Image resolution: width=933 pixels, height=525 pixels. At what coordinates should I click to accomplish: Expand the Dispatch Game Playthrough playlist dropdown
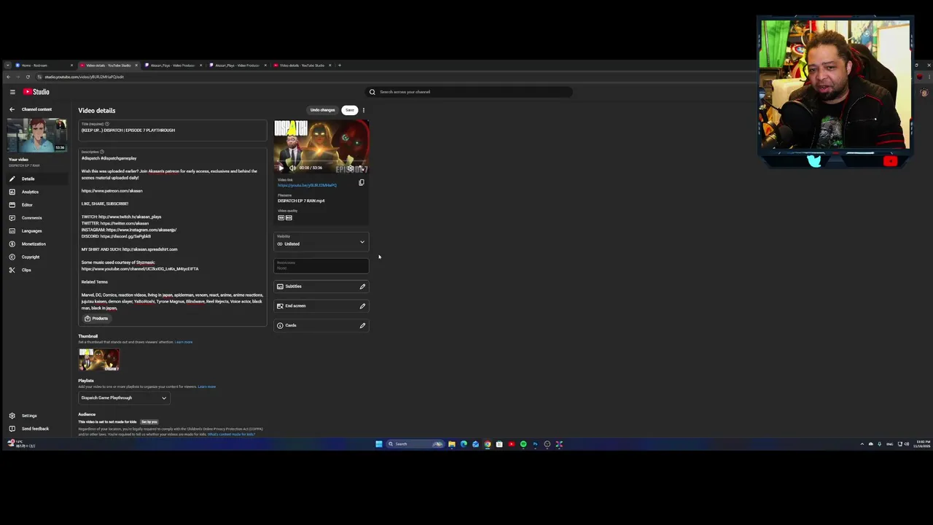(124, 398)
